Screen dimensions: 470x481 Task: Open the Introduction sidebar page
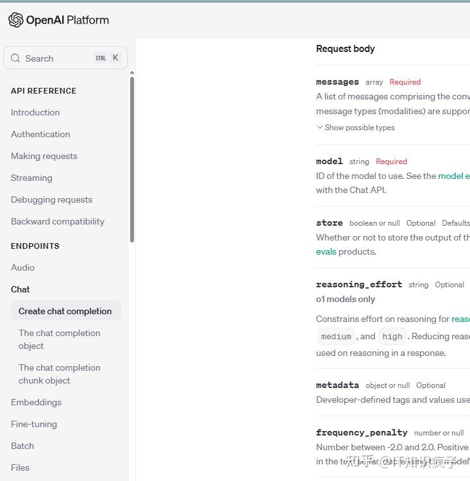click(x=35, y=112)
